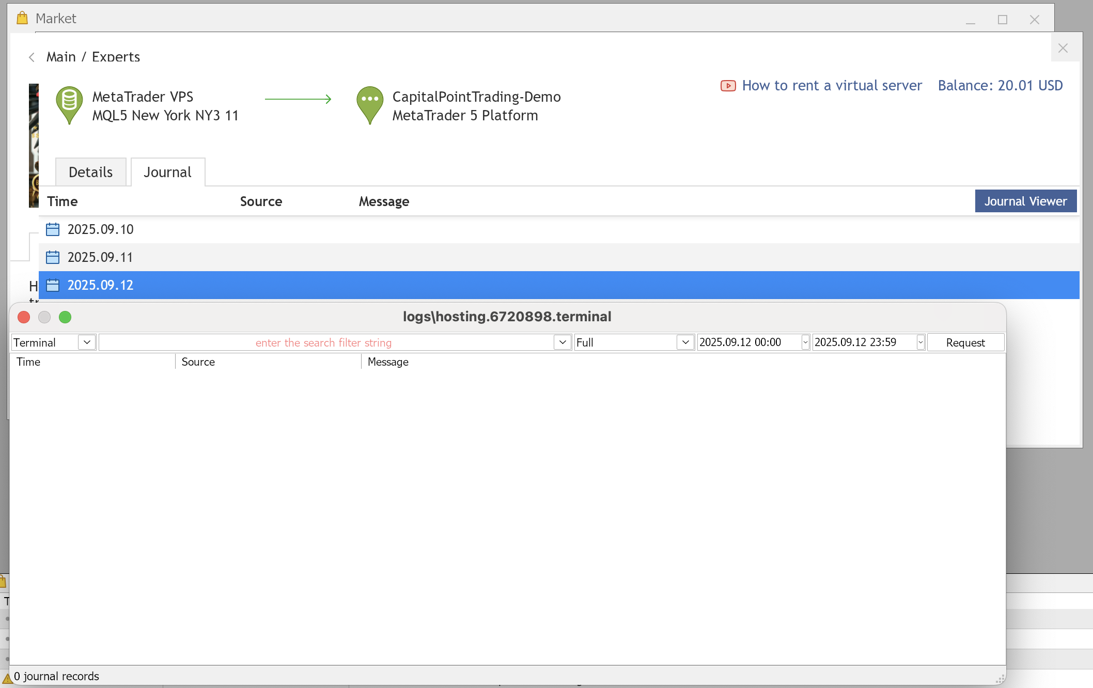1093x688 pixels.
Task: Open the Full mode dropdown
Action: [685, 342]
